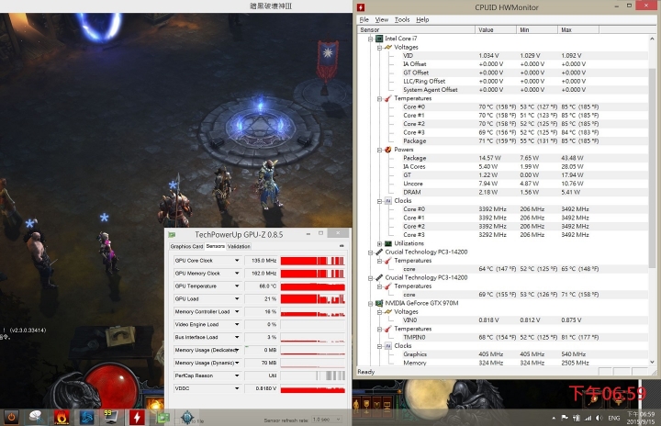Open the blue swirl app on taskbar
Screen dimensions: 661x426
[86, 417]
